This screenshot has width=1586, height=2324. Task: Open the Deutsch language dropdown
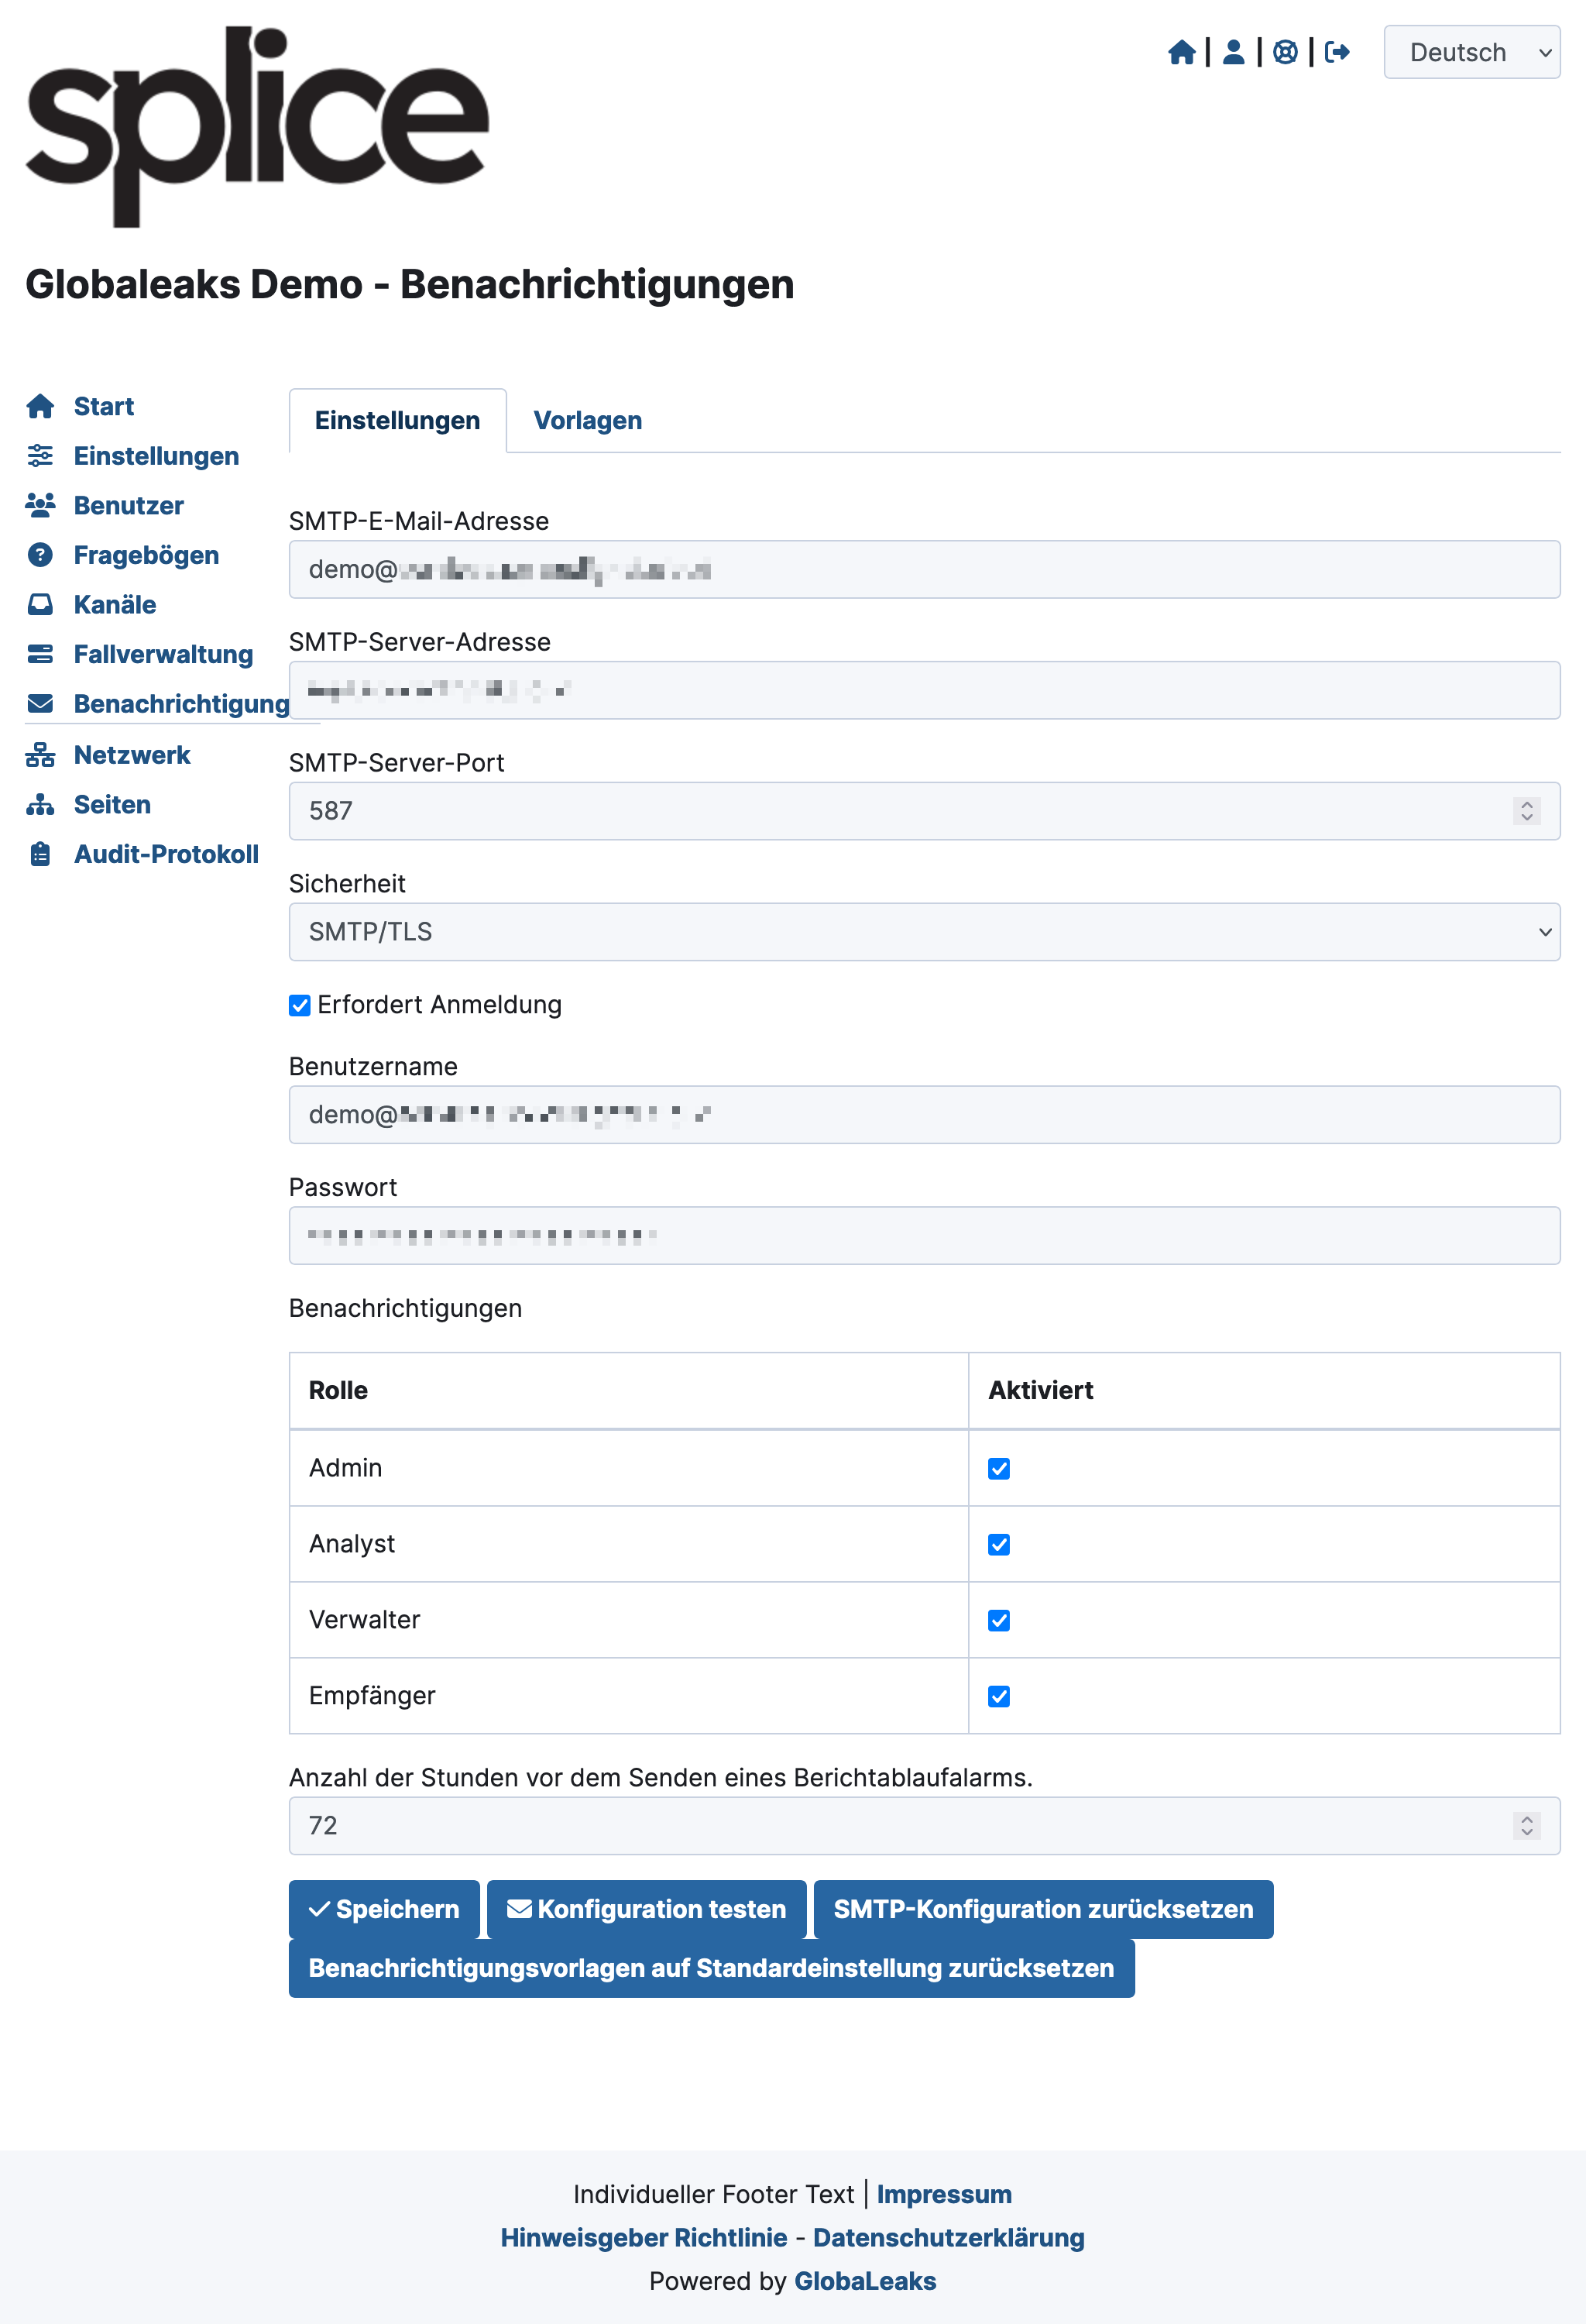tap(1471, 52)
